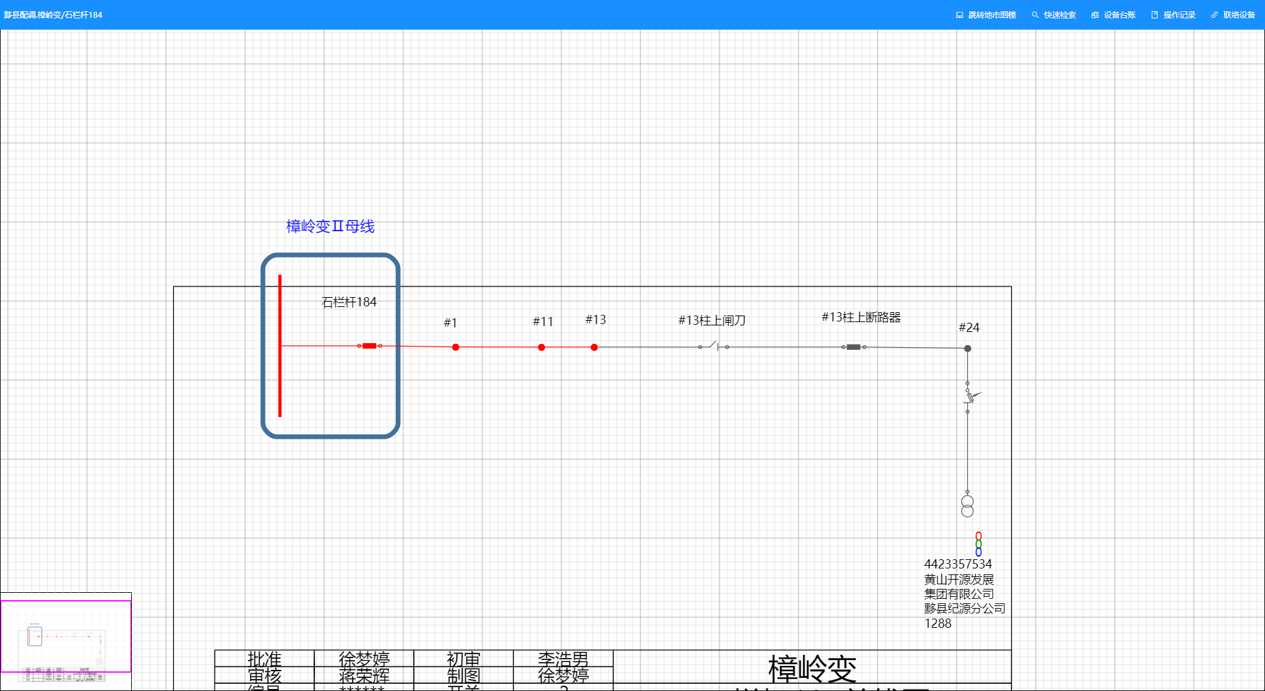Select the transformer double-circle symbol

pos(967,506)
